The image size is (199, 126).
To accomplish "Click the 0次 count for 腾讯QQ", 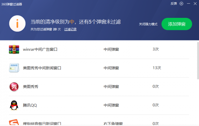I will pos(156,105).
